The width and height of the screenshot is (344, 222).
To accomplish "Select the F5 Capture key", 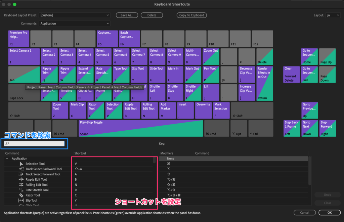I will point(107,39).
